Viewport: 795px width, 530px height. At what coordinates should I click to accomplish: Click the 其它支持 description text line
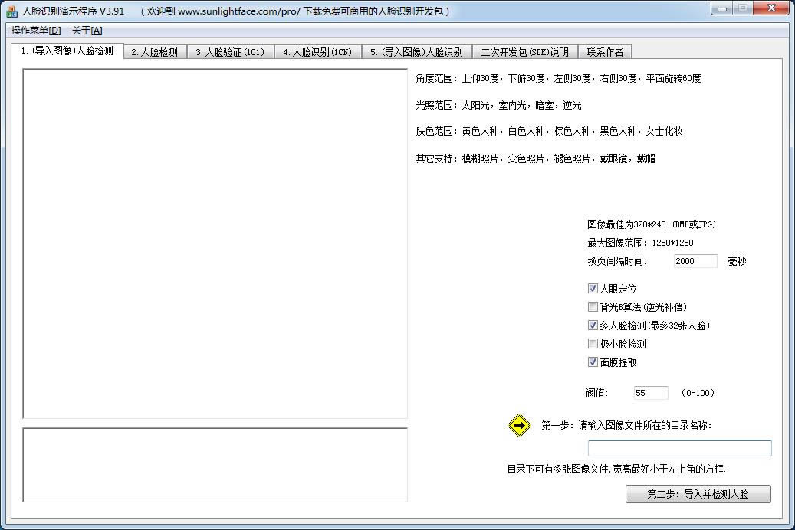coord(535,159)
